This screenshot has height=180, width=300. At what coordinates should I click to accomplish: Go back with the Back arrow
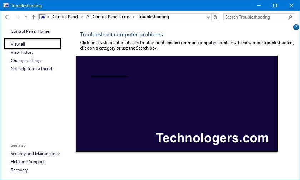pos(7,17)
